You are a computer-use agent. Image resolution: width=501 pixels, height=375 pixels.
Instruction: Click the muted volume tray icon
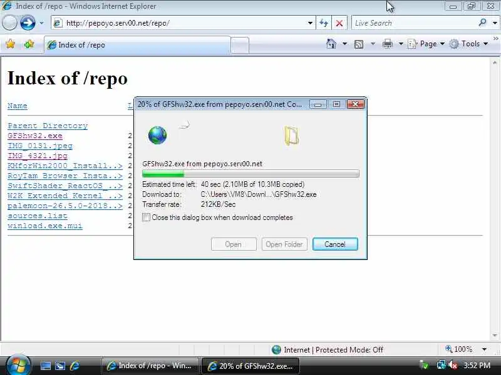[x=453, y=365]
